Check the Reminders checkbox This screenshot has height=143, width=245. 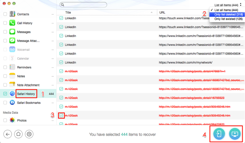point(5,67)
